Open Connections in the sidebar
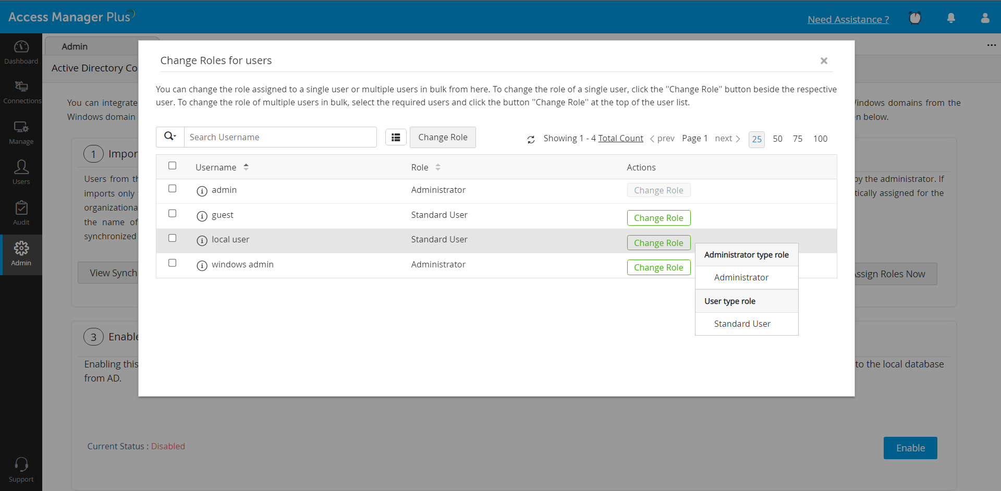Image resolution: width=1001 pixels, height=491 pixels. click(x=21, y=92)
